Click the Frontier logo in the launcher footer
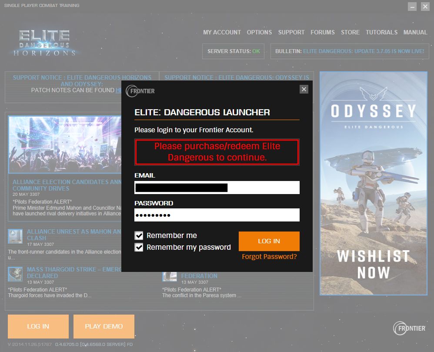Viewport: 434px width, 352px height. click(x=409, y=328)
